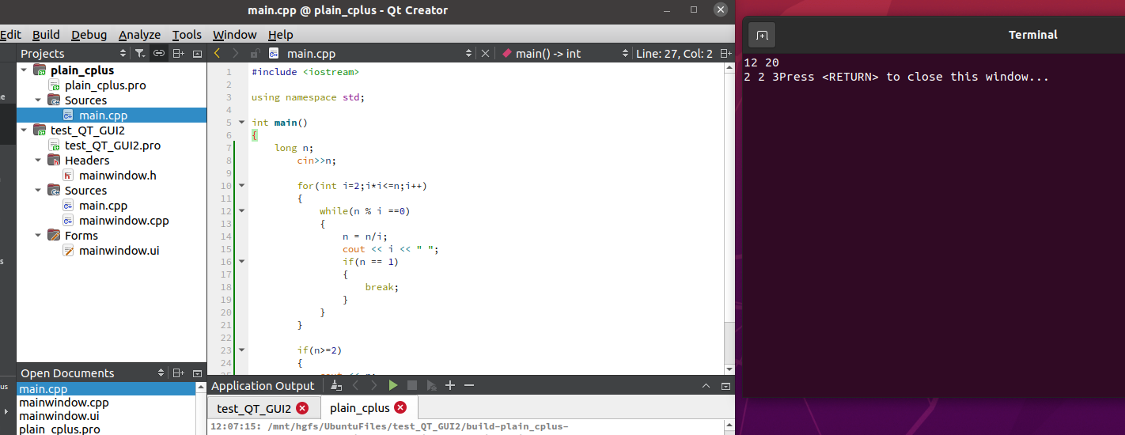Click Terminal output line '12 20'
1125x435 pixels.
[x=762, y=62]
